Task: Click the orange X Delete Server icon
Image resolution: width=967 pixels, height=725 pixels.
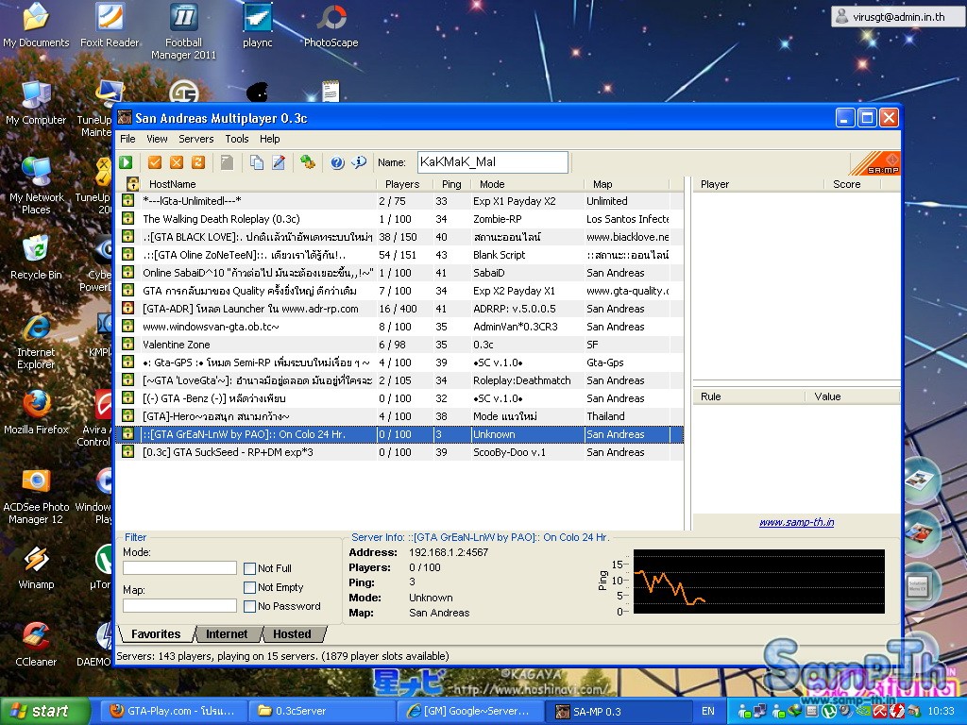Action: coord(177,162)
